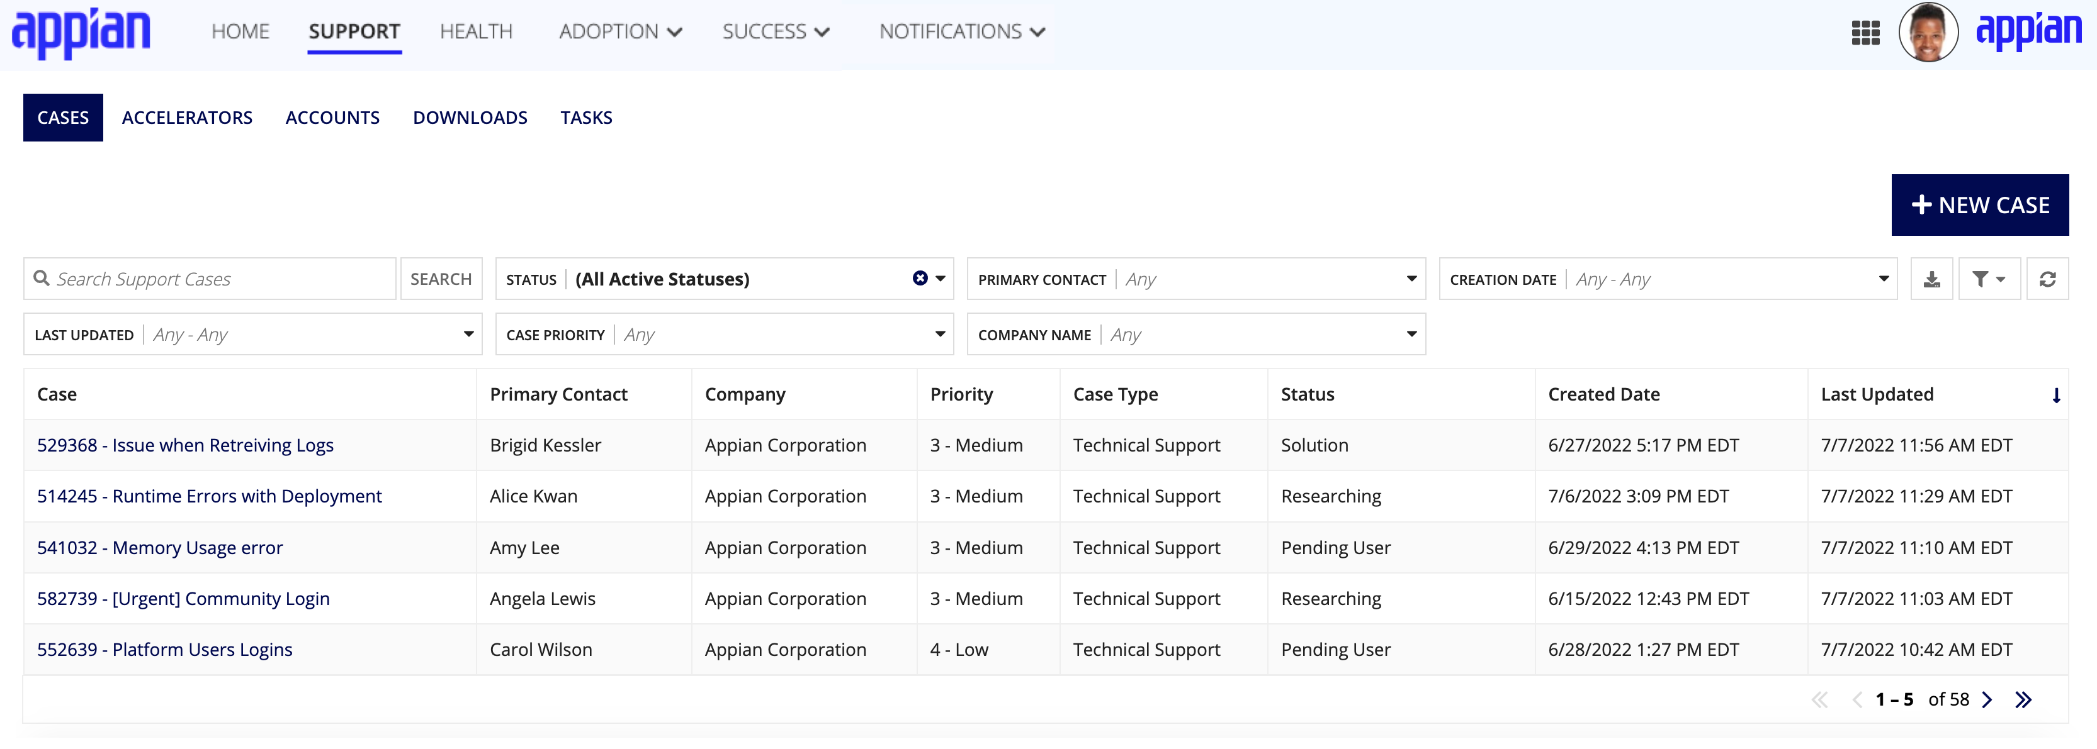Export cases with the download icon
2097x749 pixels.
point(1931,279)
